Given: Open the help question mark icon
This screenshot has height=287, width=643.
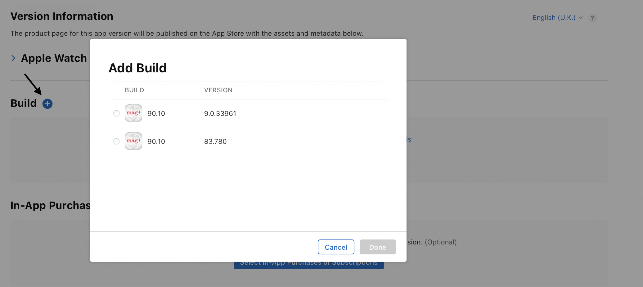Looking at the screenshot, I should 592,18.
